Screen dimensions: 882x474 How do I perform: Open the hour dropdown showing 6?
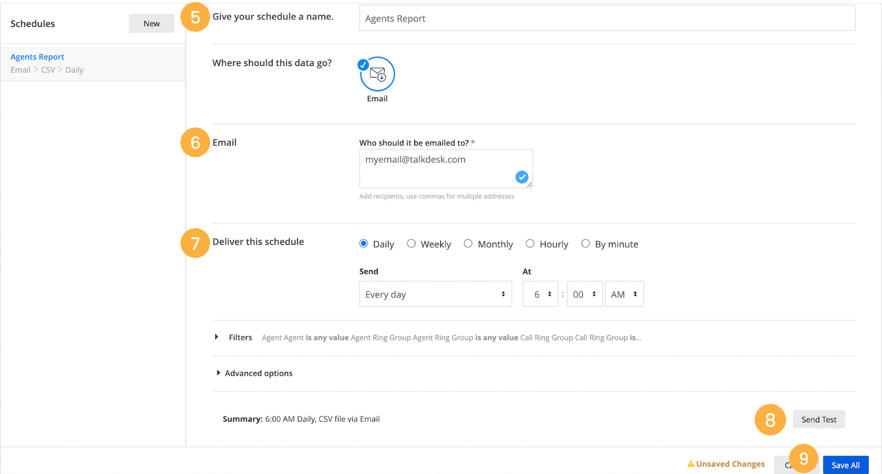click(x=540, y=294)
